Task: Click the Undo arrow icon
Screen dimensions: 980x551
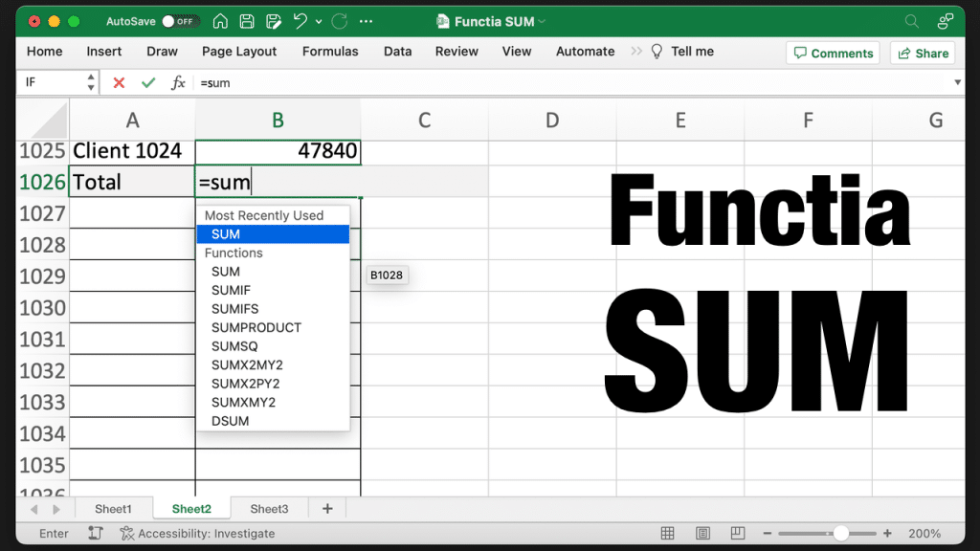Action: 301,21
